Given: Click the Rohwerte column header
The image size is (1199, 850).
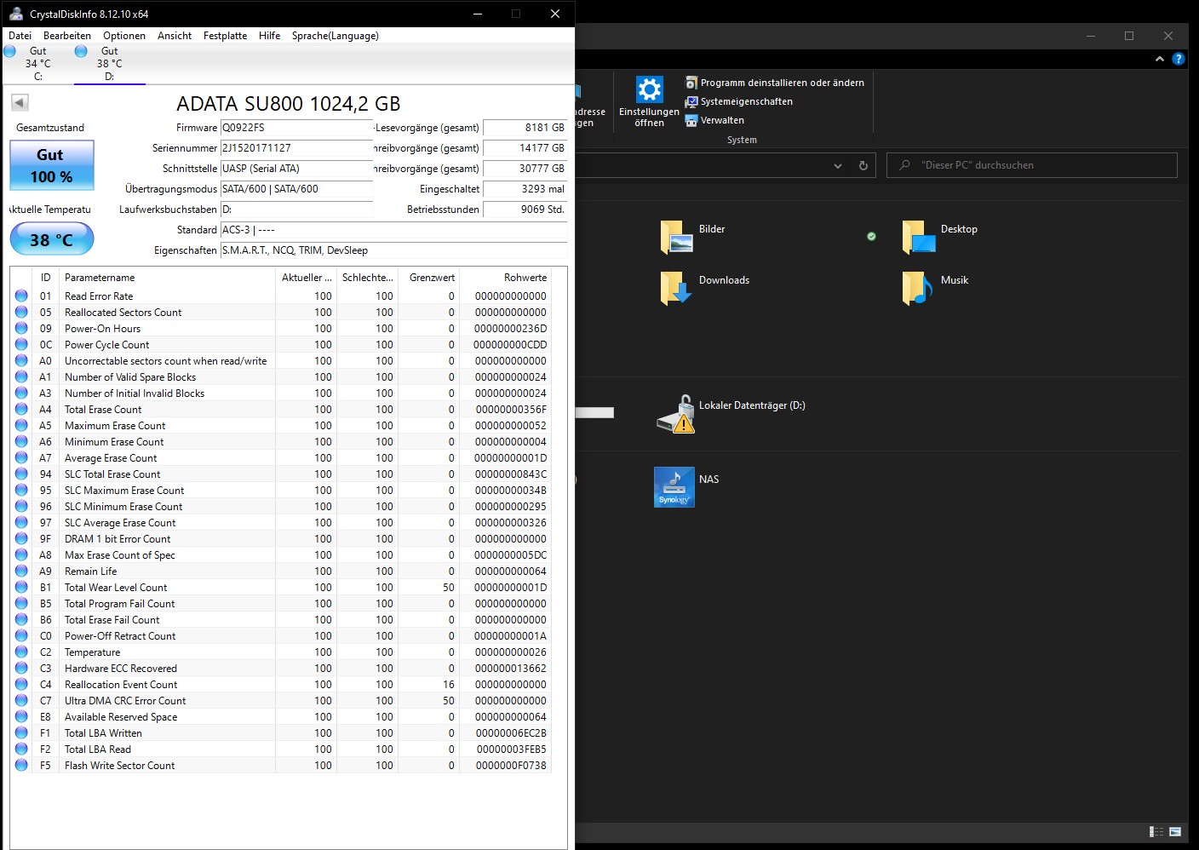Looking at the screenshot, I should (x=506, y=278).
